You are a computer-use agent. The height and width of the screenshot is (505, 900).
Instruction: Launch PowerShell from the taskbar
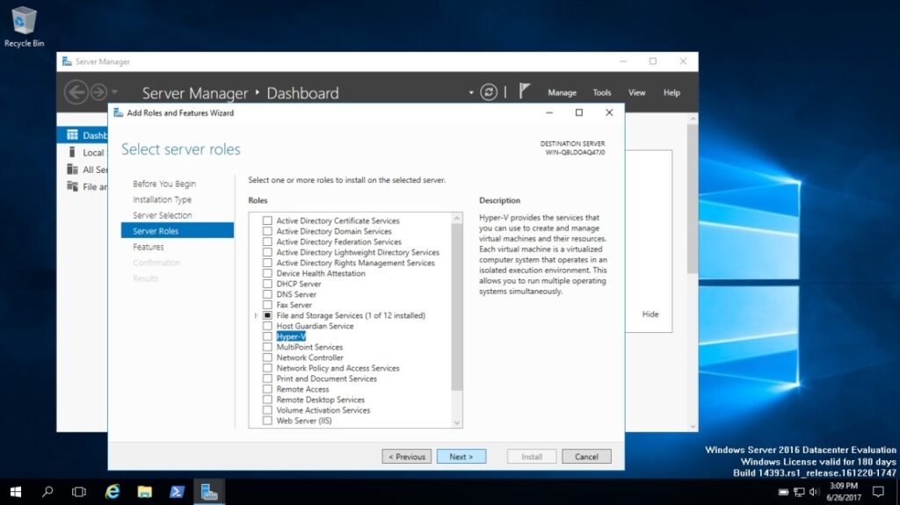pyautogui.click(x=177, y=492)
